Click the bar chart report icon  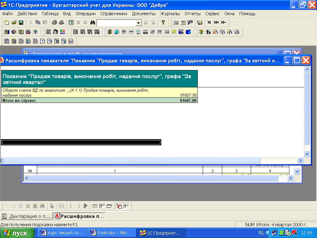[71, 41]
